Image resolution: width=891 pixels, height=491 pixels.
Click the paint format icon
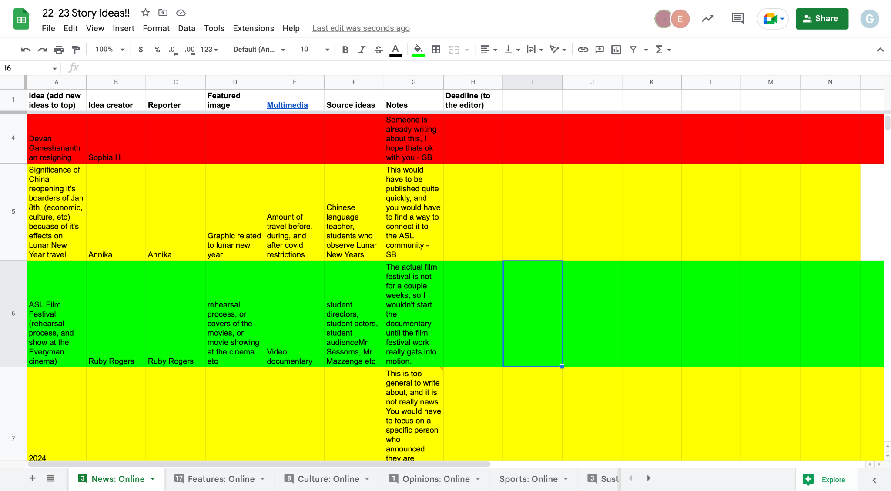point(76,50)
